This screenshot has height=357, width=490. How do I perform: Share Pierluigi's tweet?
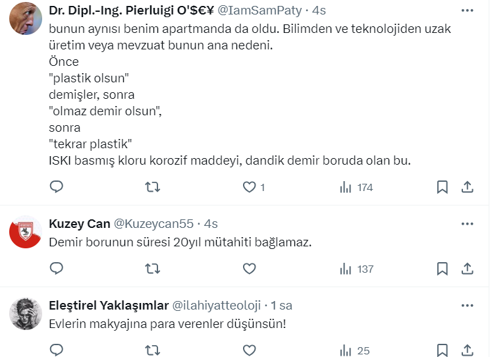467,187
